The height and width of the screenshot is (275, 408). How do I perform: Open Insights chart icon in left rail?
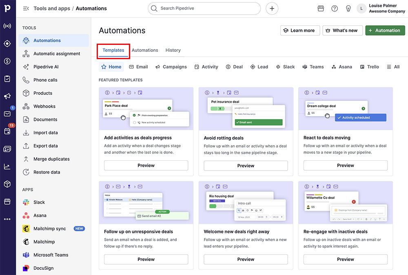pos(7,166)
